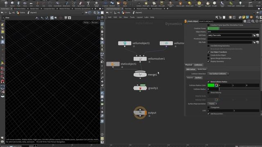Switch to the Collisions tab

pyautogui.click(x=198, y=65)
